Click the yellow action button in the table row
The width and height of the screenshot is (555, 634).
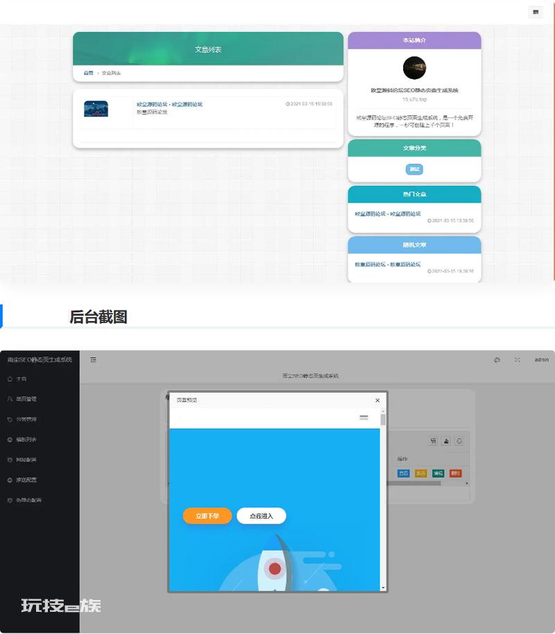[x=420, y=473]
